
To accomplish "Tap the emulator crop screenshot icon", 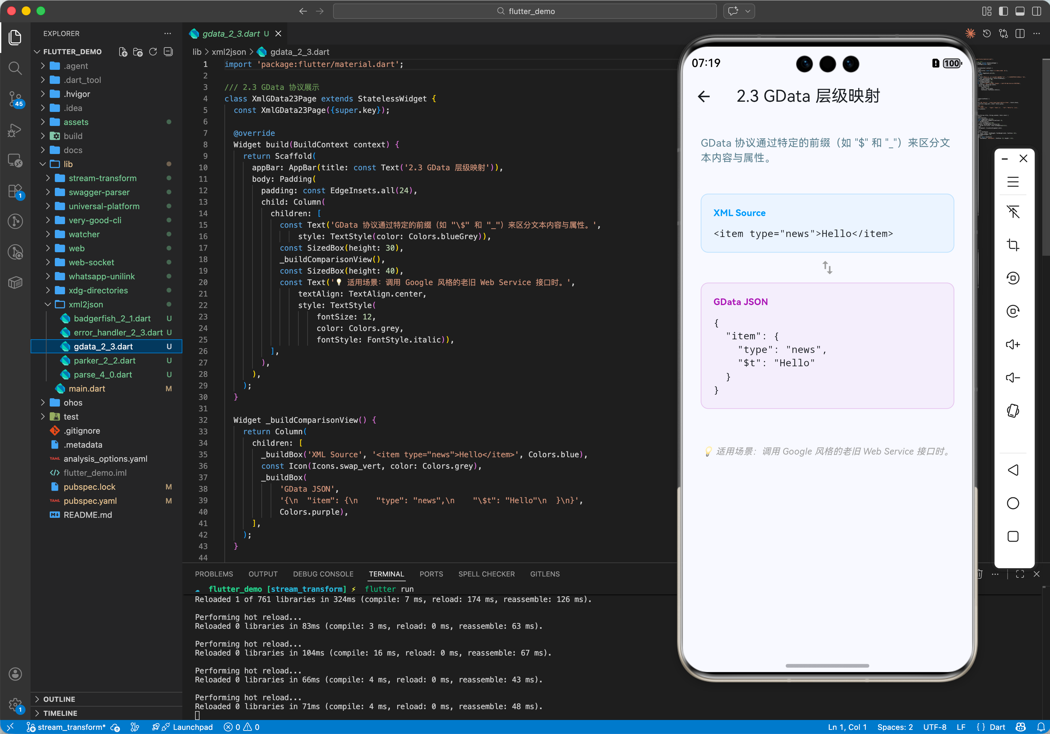I will coord(1012,245).
